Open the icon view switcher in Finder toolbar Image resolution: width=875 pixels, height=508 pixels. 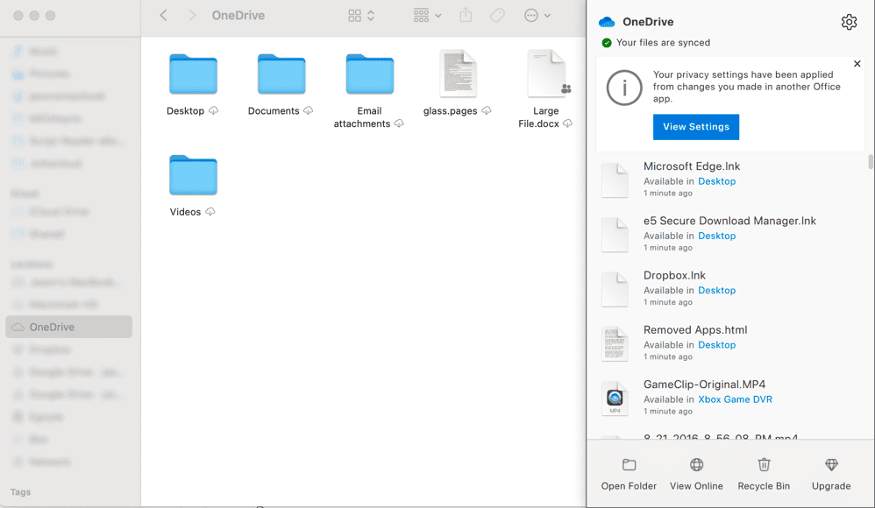click(361, 16)
